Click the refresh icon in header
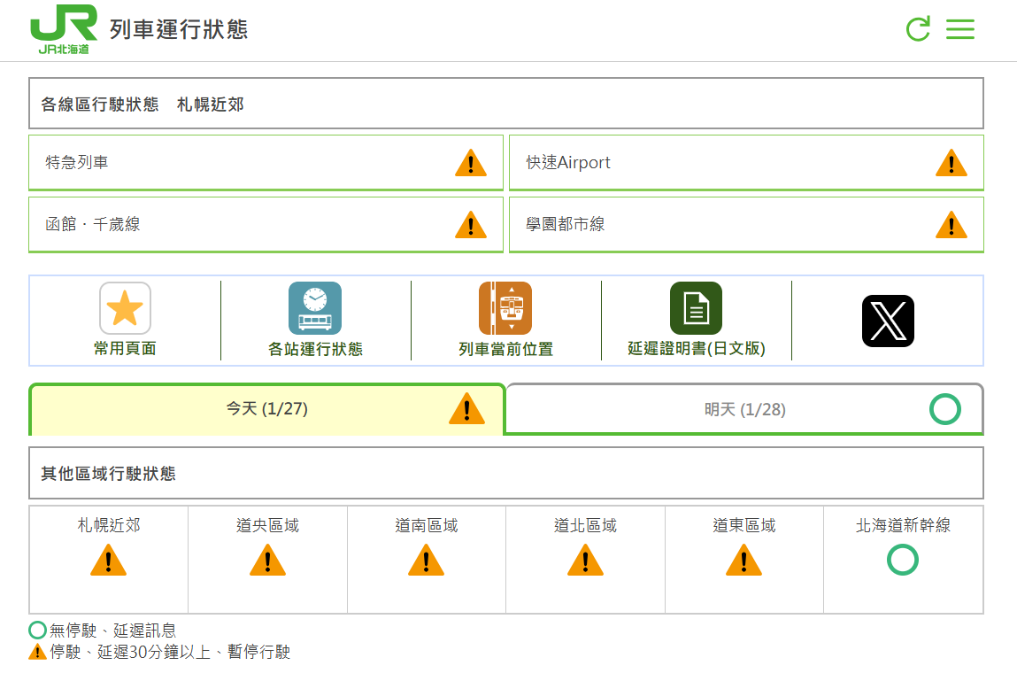 pos(918,29)
